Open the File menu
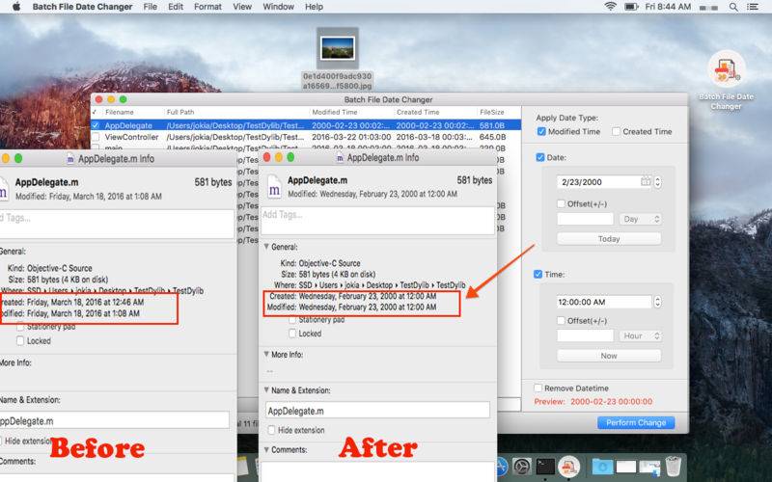772x482 pixels. pos(151,7)
